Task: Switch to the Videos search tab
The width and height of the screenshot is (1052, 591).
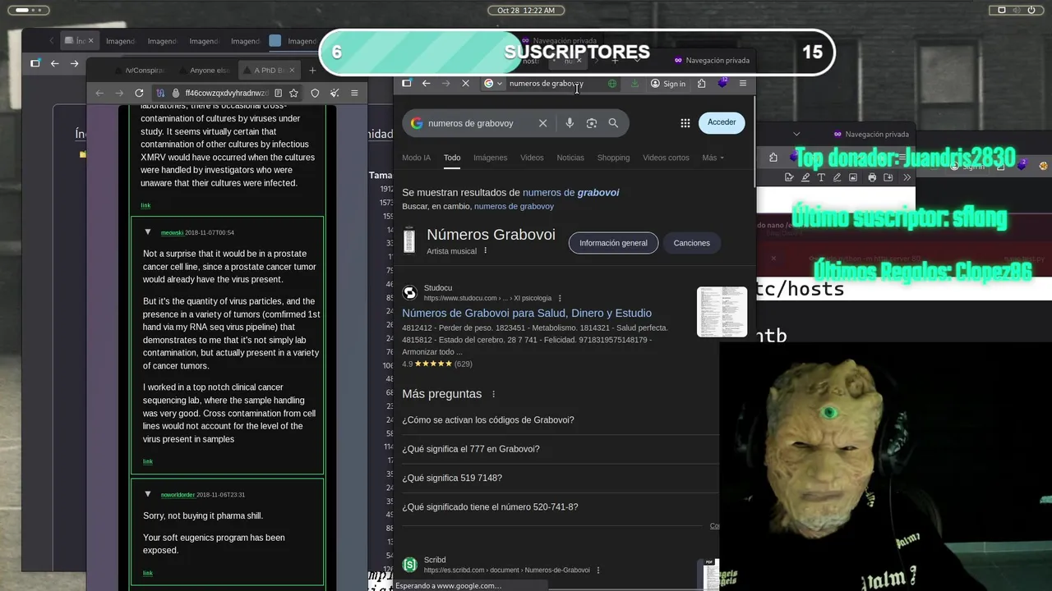Action: pos(532,158)
